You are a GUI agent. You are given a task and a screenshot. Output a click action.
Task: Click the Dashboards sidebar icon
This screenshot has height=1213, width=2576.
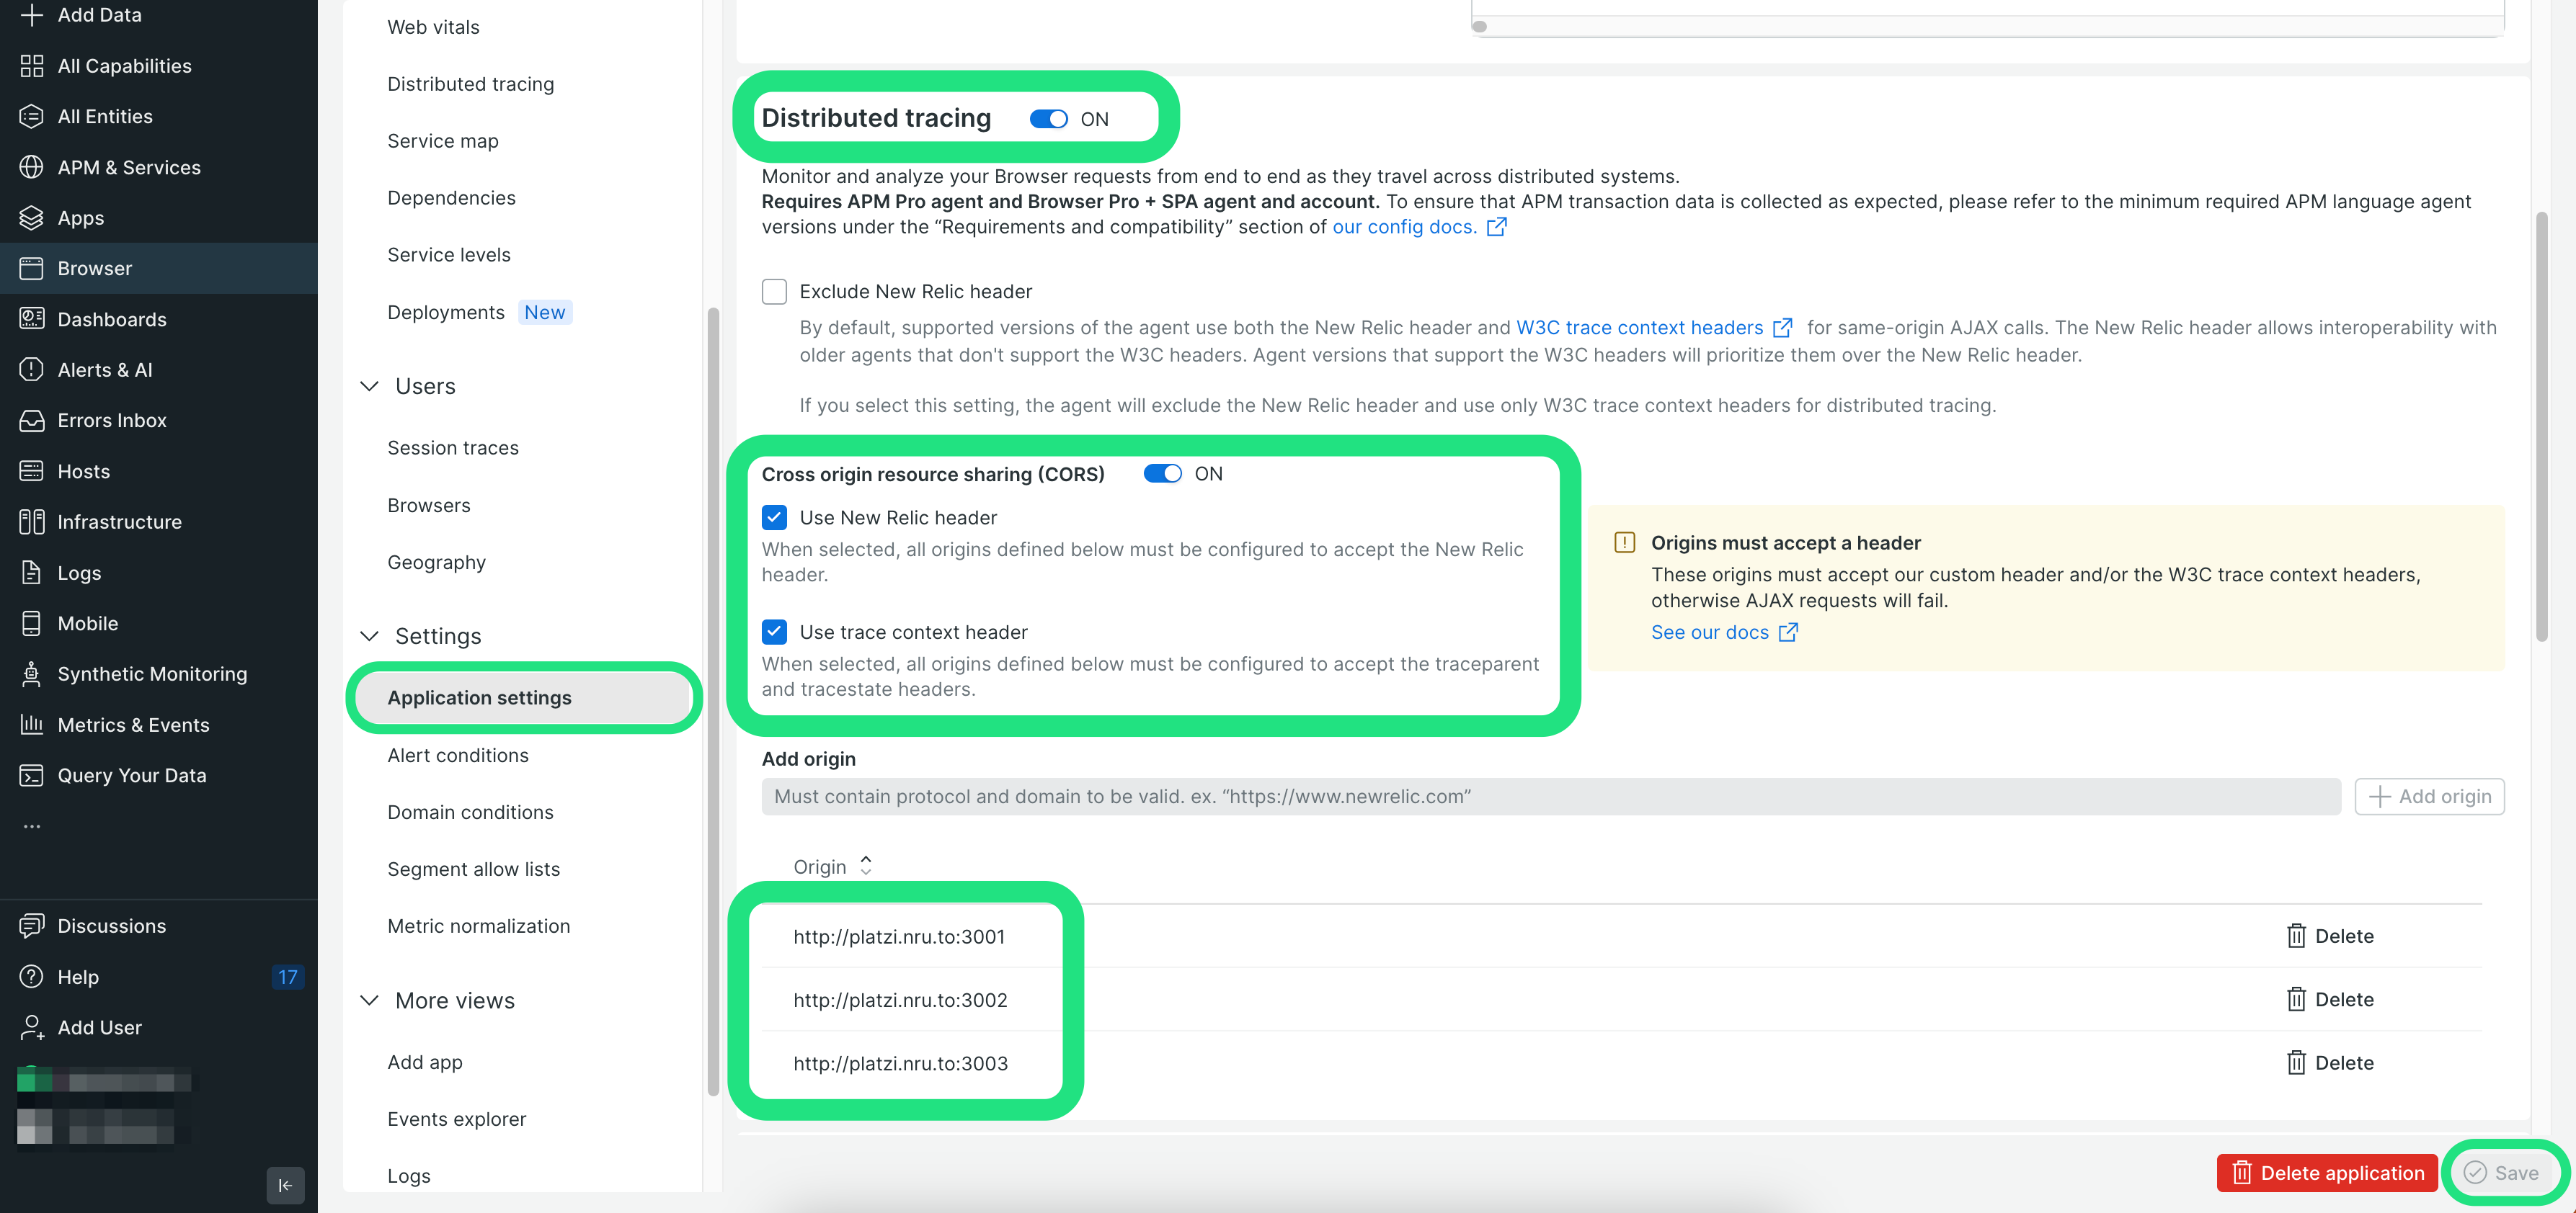coord(31,320)
